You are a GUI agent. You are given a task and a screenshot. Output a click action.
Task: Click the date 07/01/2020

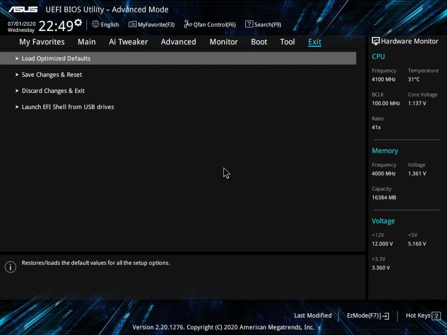coord(21,24)
